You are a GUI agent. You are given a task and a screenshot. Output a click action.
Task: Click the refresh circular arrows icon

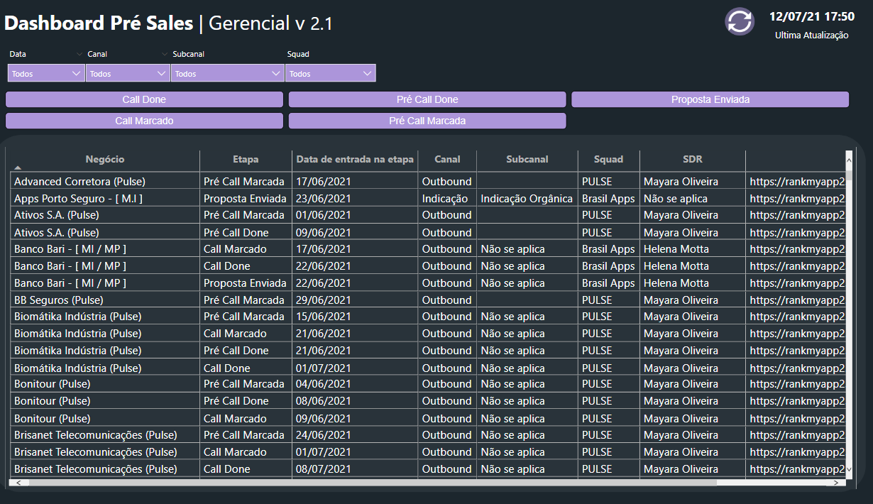tap(740, 21)
